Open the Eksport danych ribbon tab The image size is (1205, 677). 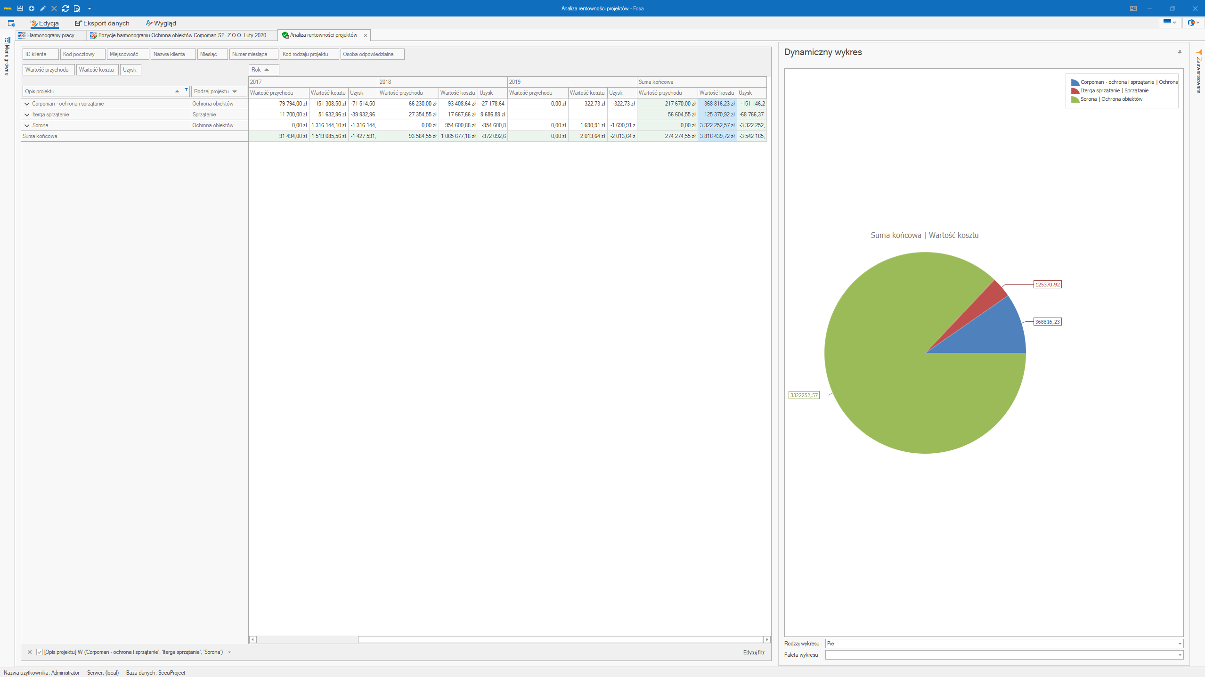click(x=102, y=23)
